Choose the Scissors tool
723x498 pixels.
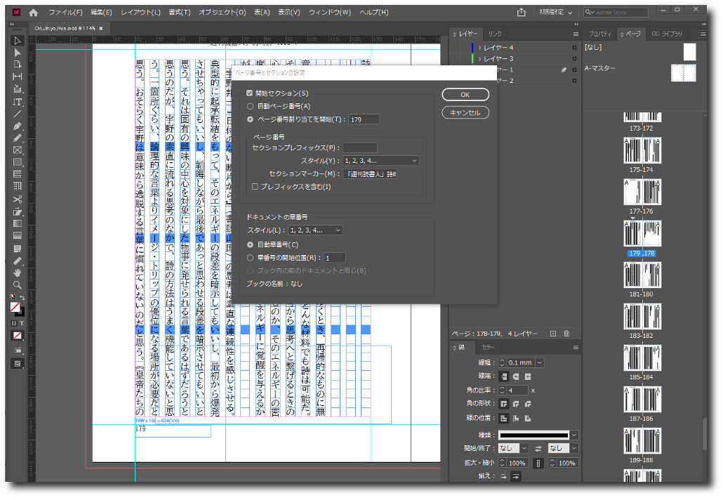point(18,199)
